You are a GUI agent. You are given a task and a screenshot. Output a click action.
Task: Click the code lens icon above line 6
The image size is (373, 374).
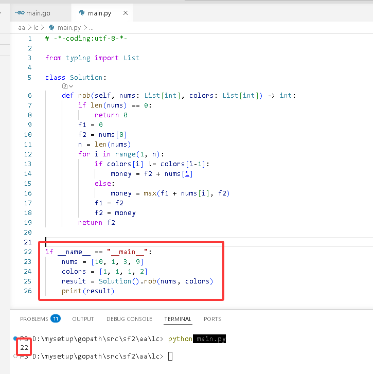click(65, 86)
